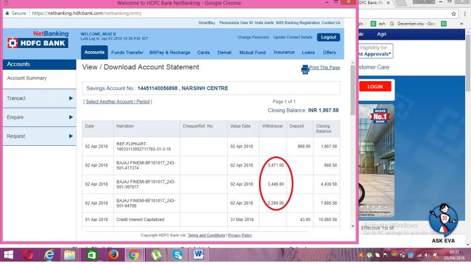Switch to the Mutual Fund tab
Image resolution: width=471 pixels, height=264 pixels.
(253, 52)
